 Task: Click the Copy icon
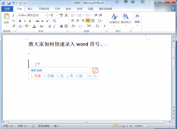coord(13,21)
